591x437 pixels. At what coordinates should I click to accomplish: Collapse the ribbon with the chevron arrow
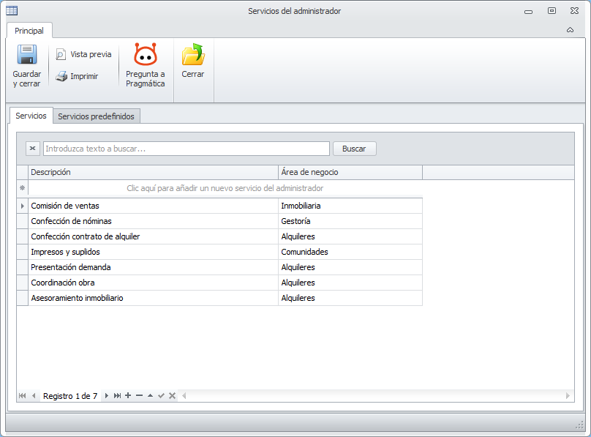570,30
